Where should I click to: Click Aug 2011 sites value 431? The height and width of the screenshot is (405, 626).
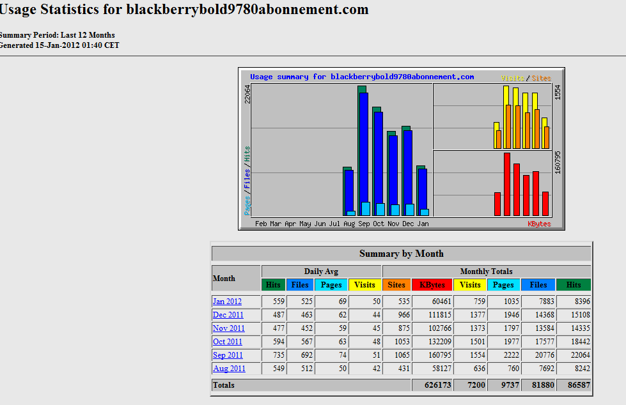click(x=403, y=369)
